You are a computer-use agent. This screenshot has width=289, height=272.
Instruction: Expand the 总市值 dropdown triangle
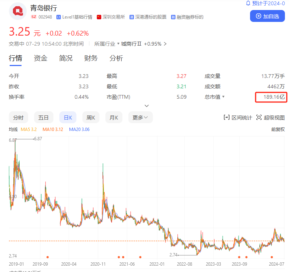223,96
